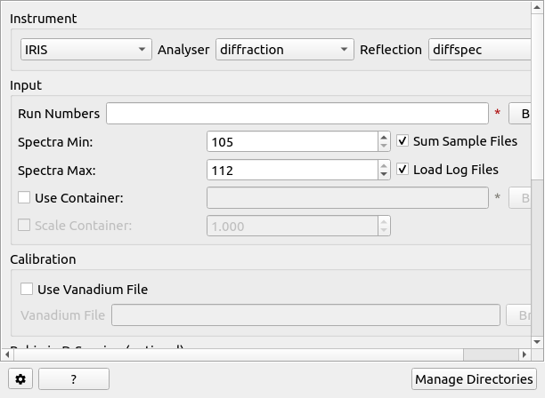
Task: Open the Reflection diffspec dropdown
Action: tap(481, 50)
